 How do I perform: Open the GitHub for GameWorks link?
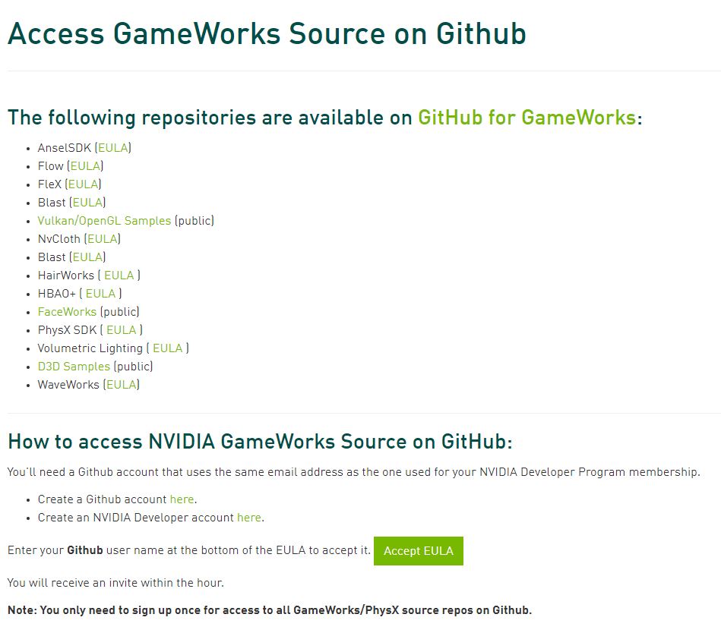click(527, 118)
